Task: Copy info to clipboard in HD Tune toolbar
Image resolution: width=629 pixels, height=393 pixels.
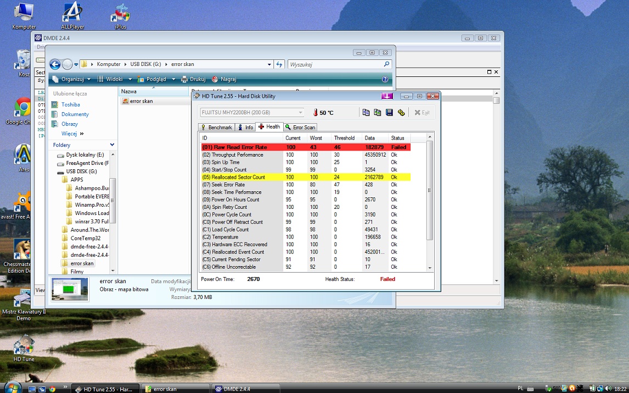Action: pos(366,113)
